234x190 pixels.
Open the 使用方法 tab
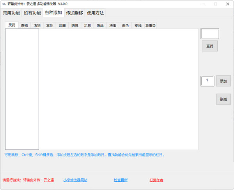[95, 13]
